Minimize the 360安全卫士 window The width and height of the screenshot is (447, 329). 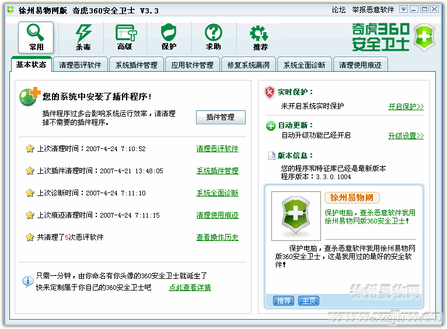[414, 9]
